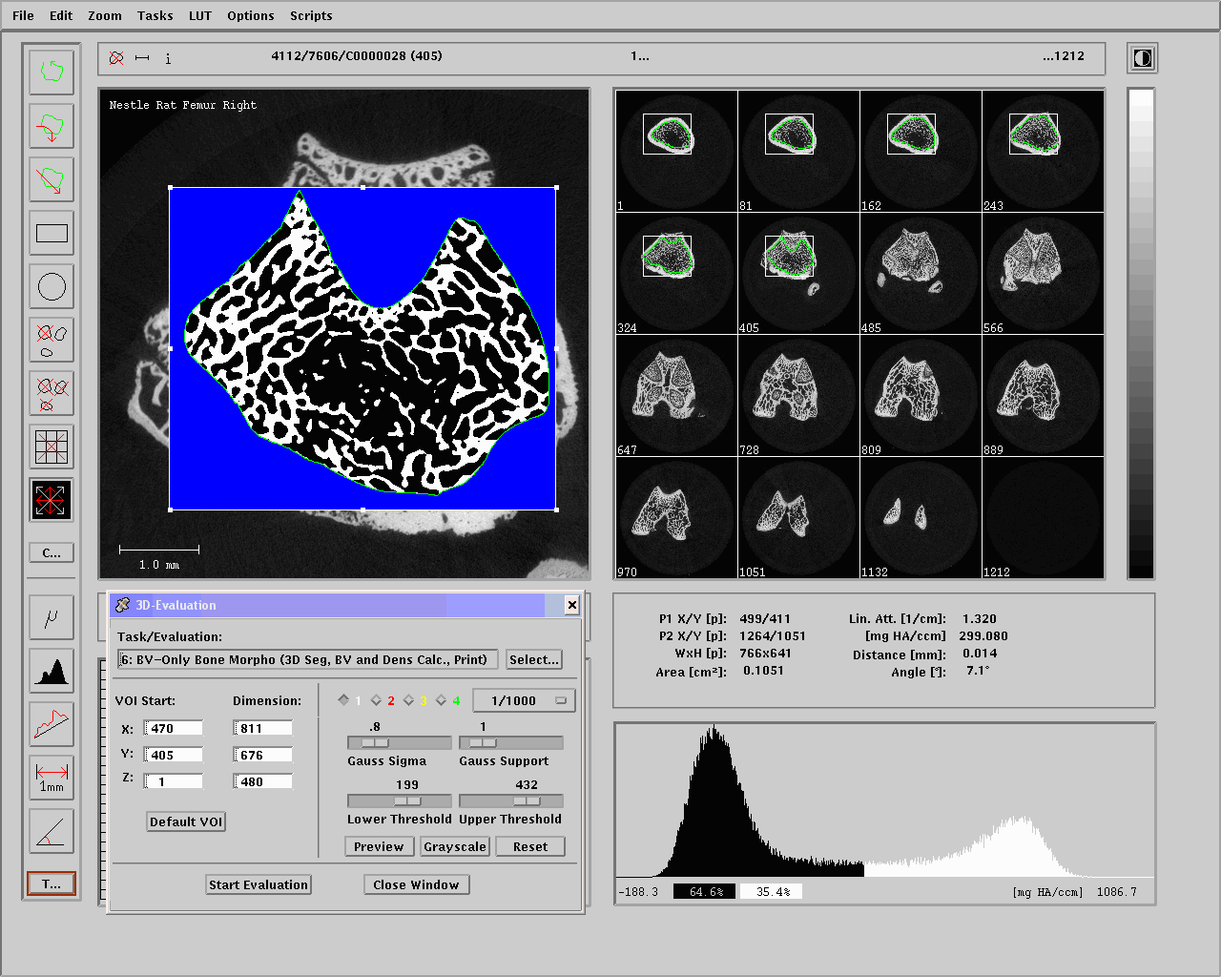Activate the angle measurement tool
This screenshot has height=977, width=1221.
[52, 831]
